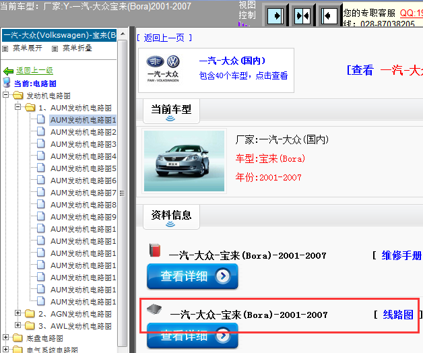Expand the 3、AWL发动机电路图 node
The height and width of the screenshot is (353, 423).
point(18,325)
